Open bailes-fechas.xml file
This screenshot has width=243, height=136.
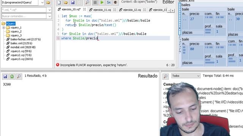click(25, 39)
